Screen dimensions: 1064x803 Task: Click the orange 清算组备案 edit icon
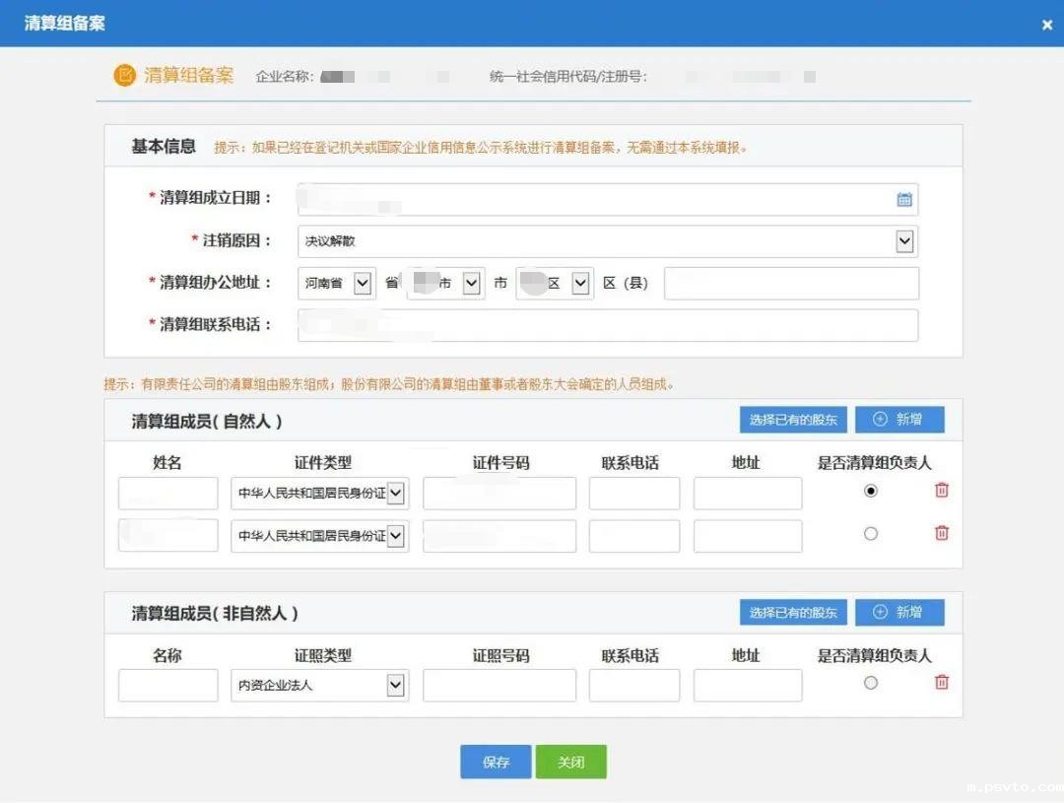(x=124, y=76)
